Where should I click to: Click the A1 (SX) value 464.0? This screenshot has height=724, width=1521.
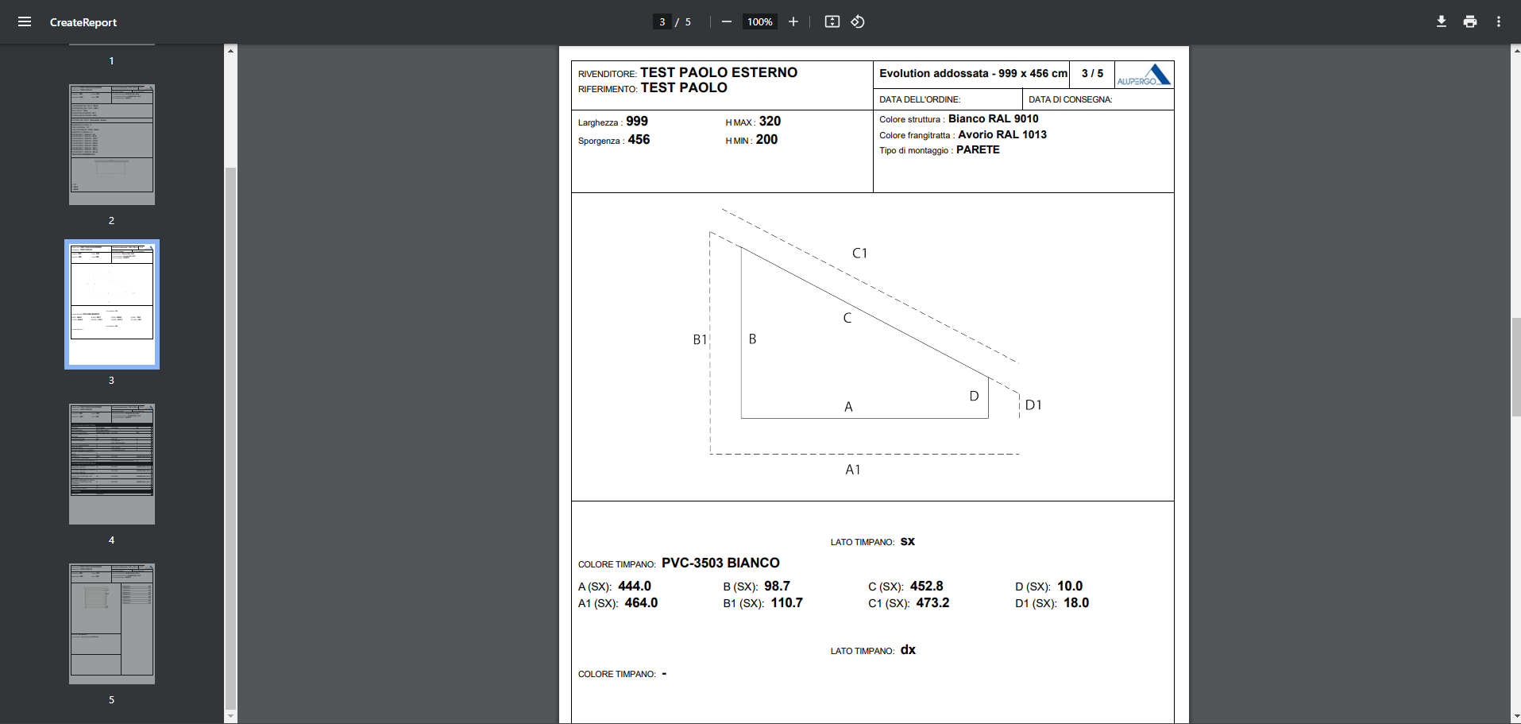(641, 602)
